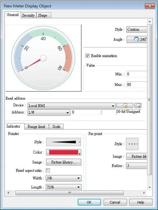This screenshot has height=210, width=158.
Task: Click the add tag icon with plus
Action: click(x=138, y=105)
